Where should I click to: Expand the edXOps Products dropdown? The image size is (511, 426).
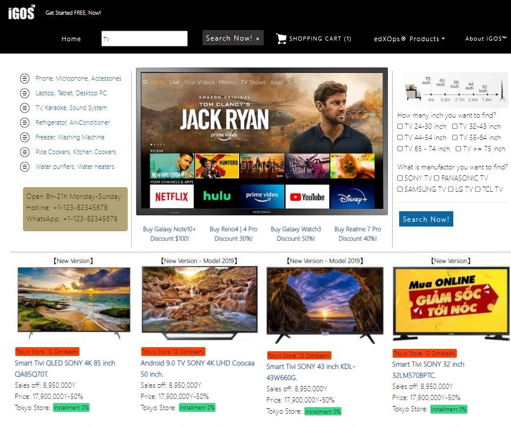tap(409, 39)
